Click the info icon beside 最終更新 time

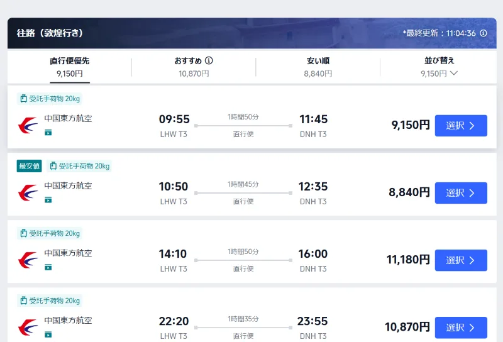[x=484, y=33]
